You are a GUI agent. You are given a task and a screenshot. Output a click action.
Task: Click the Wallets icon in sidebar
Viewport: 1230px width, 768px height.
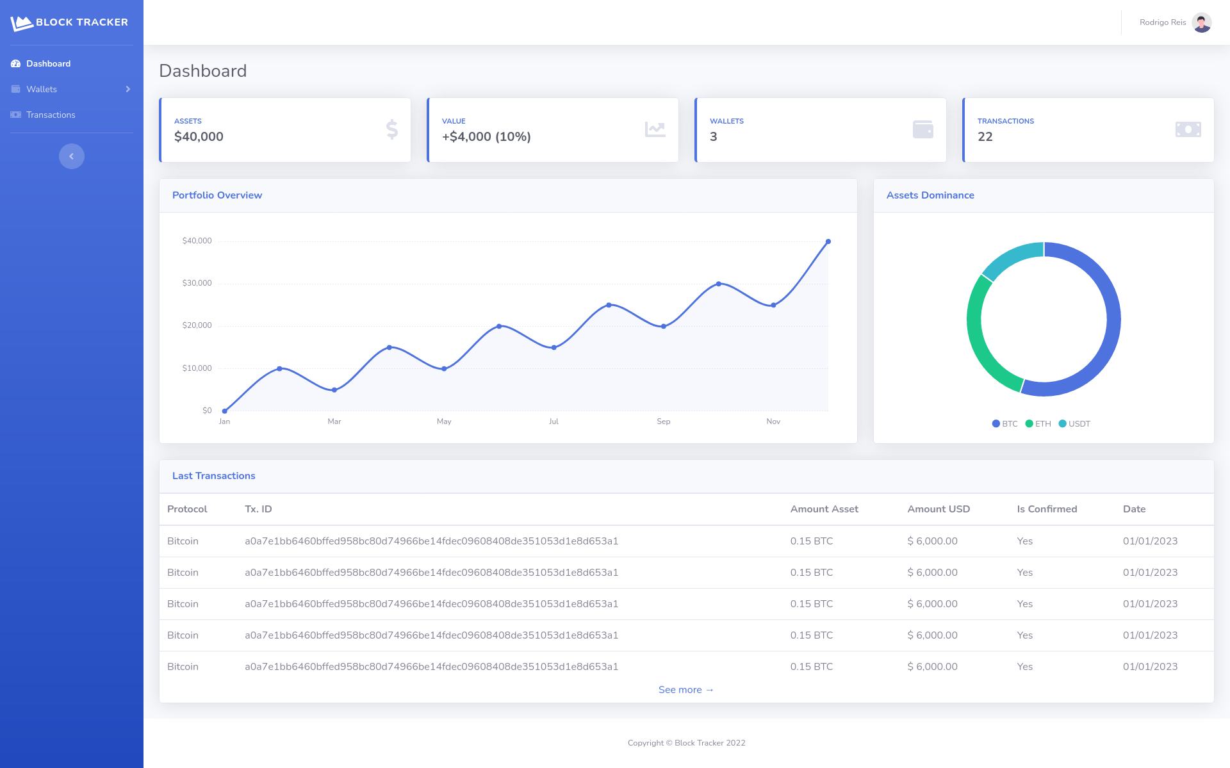coord(16,89)
